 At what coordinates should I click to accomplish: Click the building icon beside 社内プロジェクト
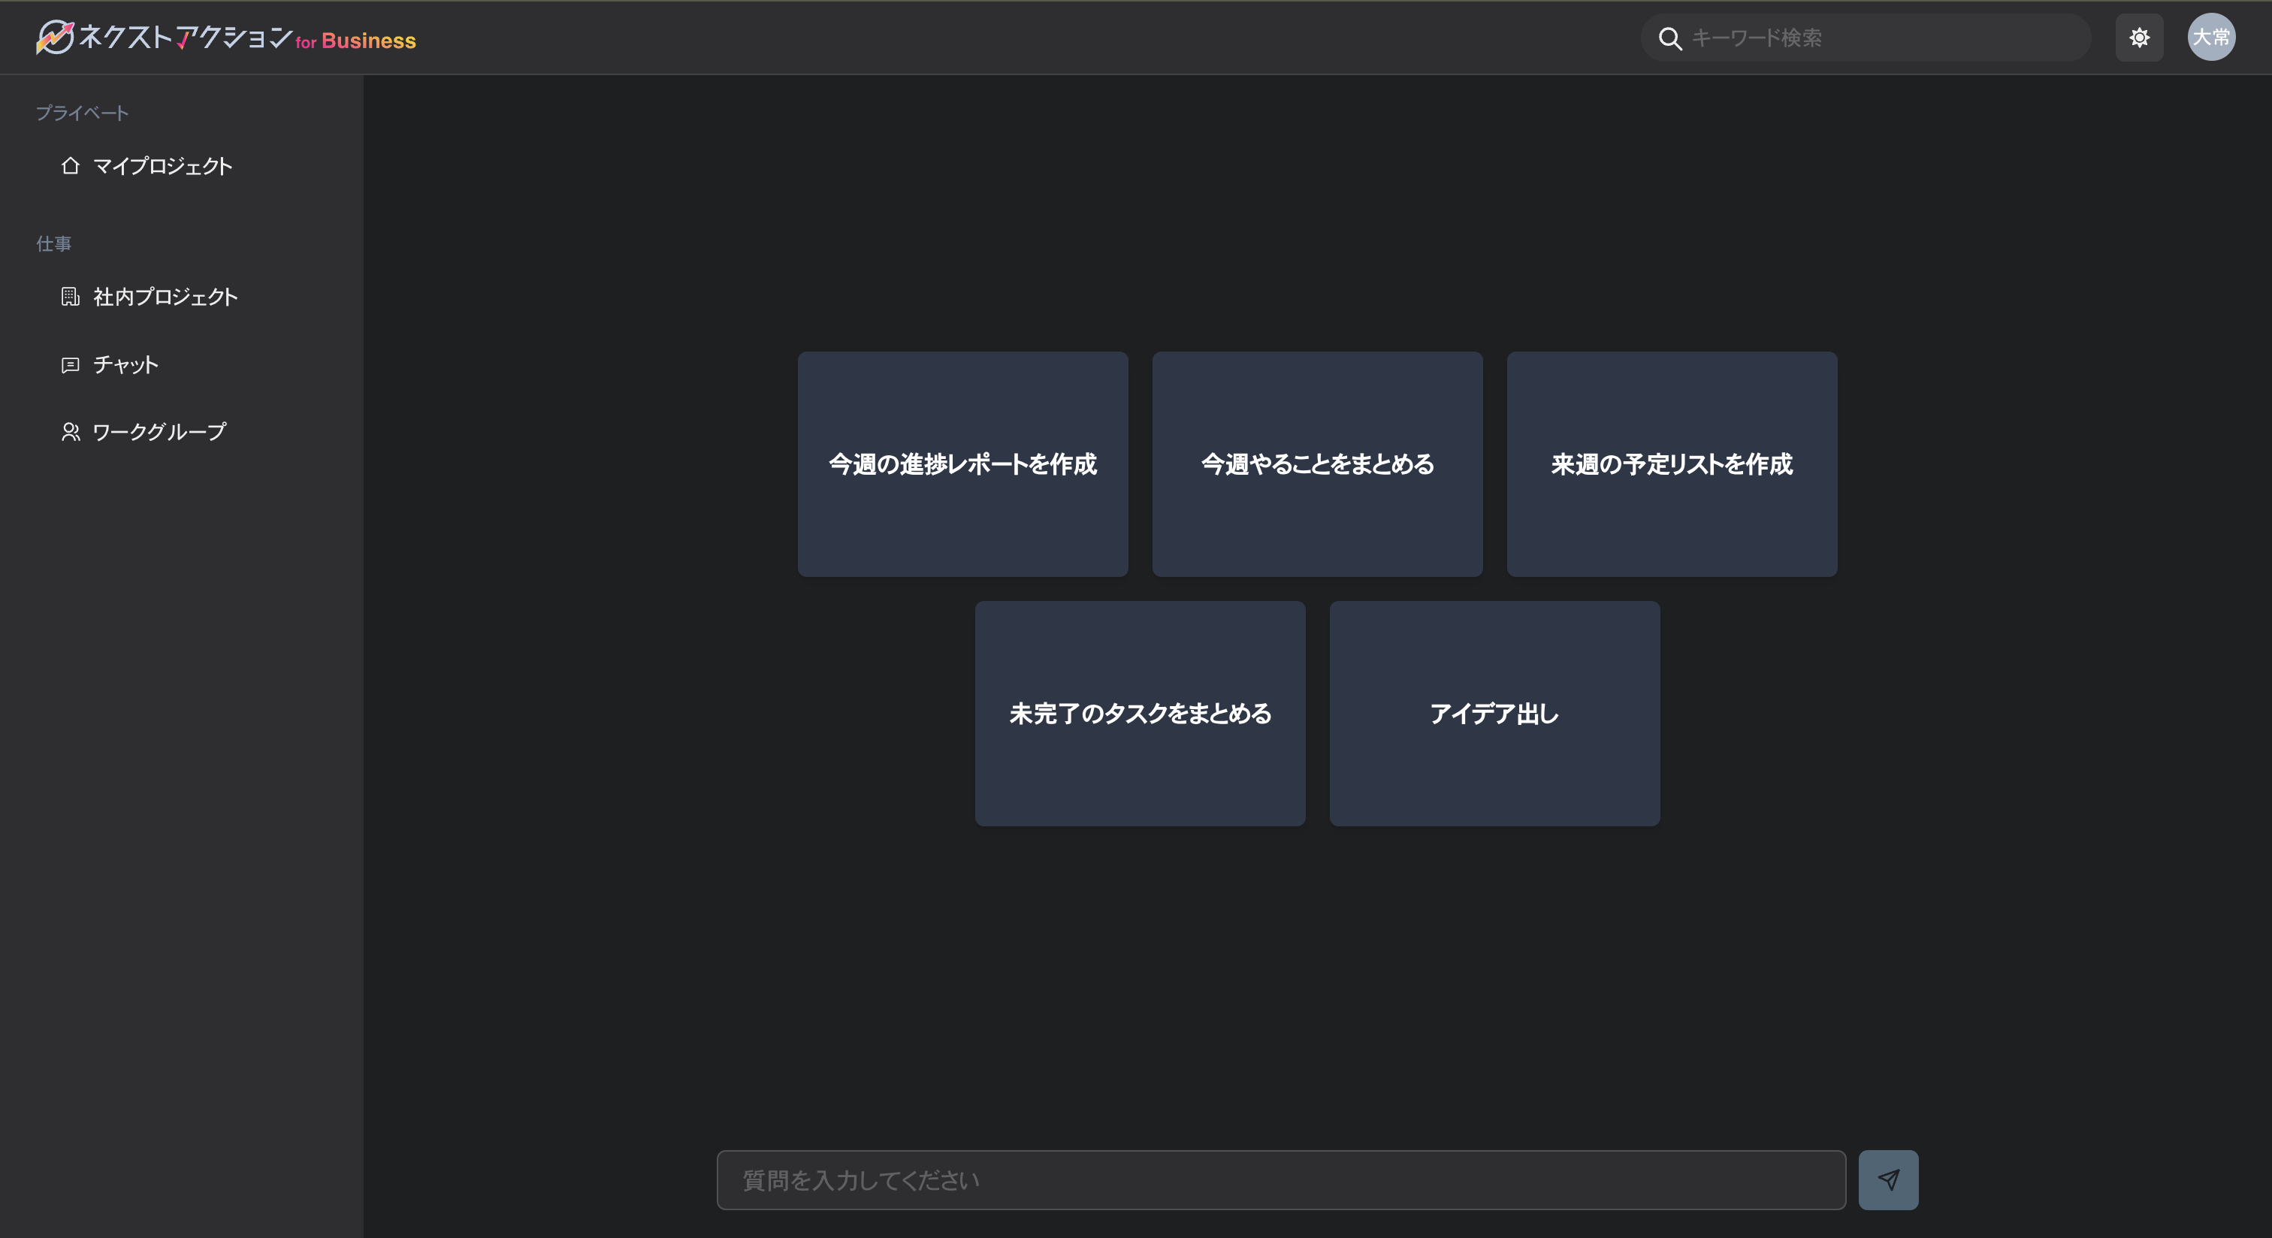click(71, 296)
